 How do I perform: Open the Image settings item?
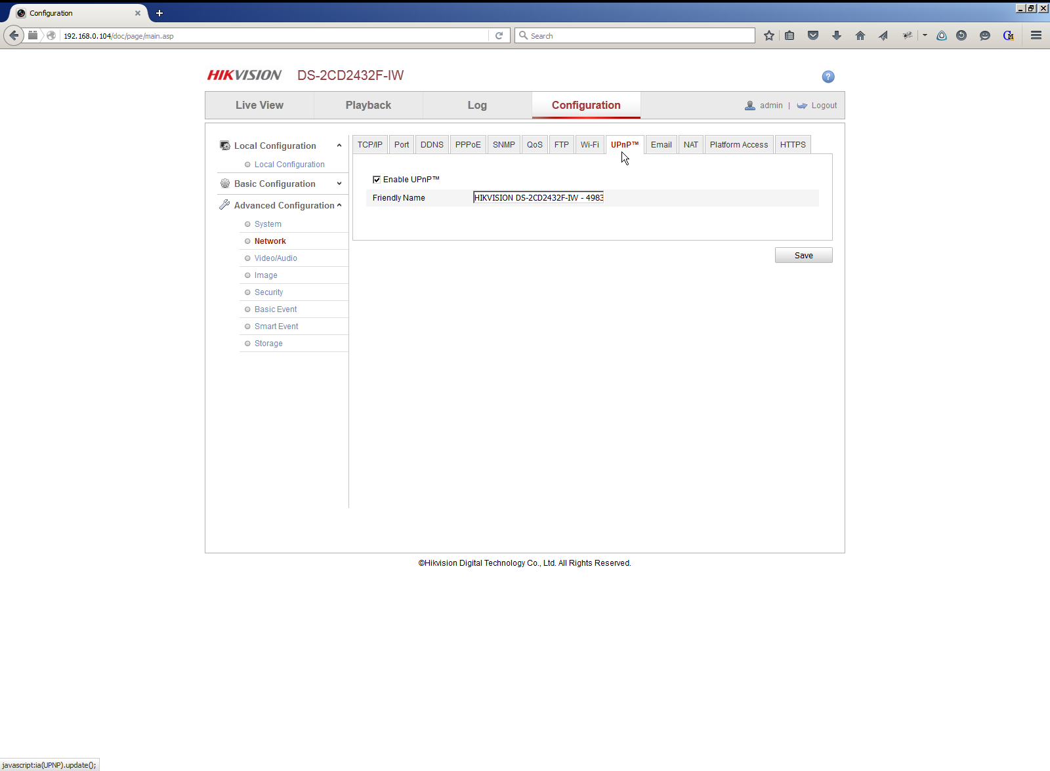pyautogui.click(x=266, y=275)
